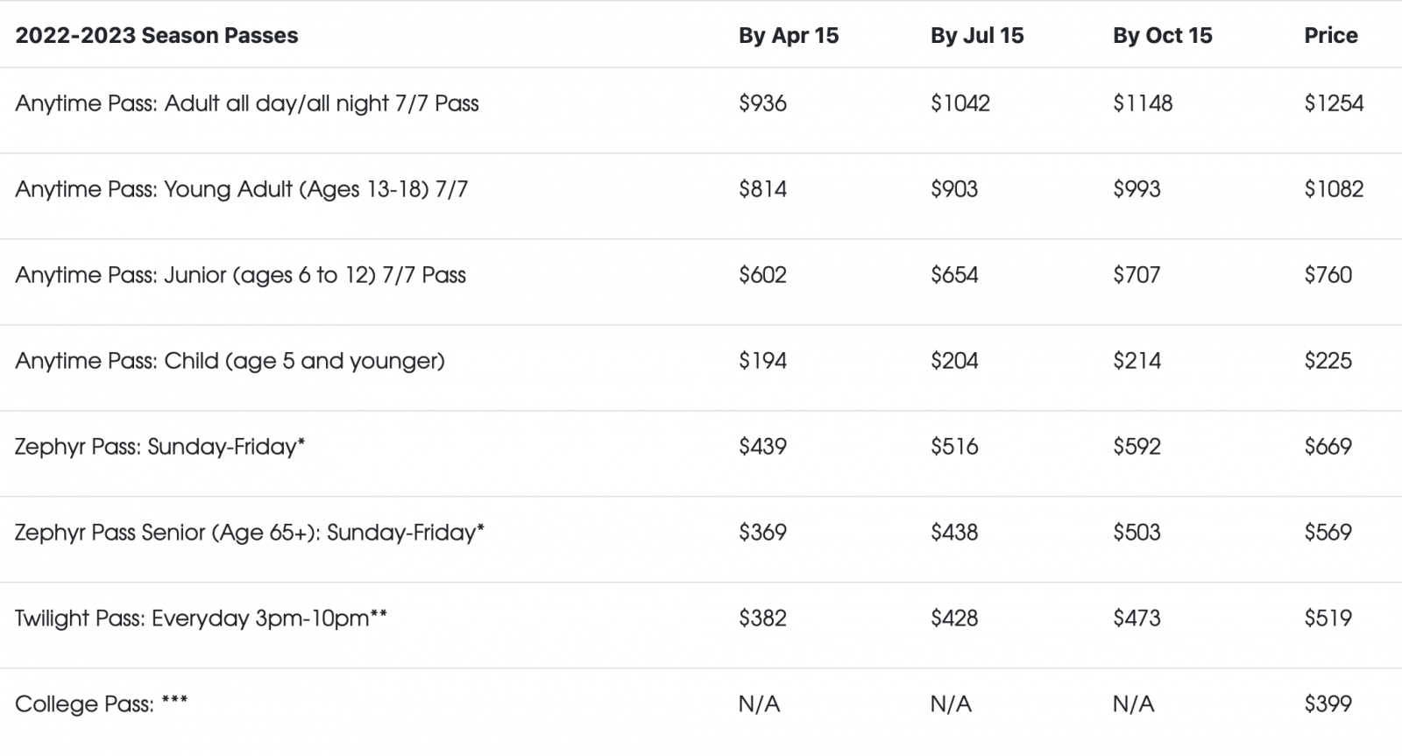The width and height of the screenshot is (1402, 756).
Task: Select the By Jul 15 column header
Action: point(977,36)
